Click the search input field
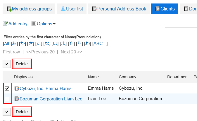Viewport: 197px width, 121px height. [181, 24]
